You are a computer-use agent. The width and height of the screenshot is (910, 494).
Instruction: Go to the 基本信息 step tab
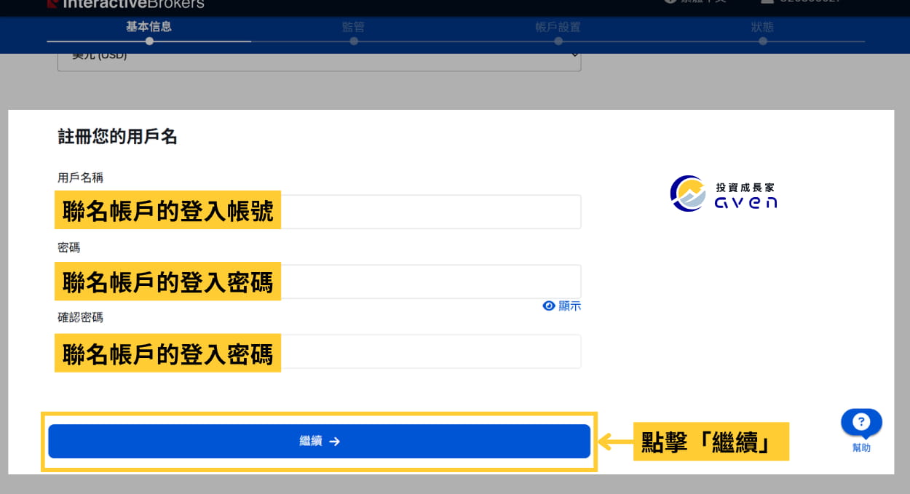(149, 28)
